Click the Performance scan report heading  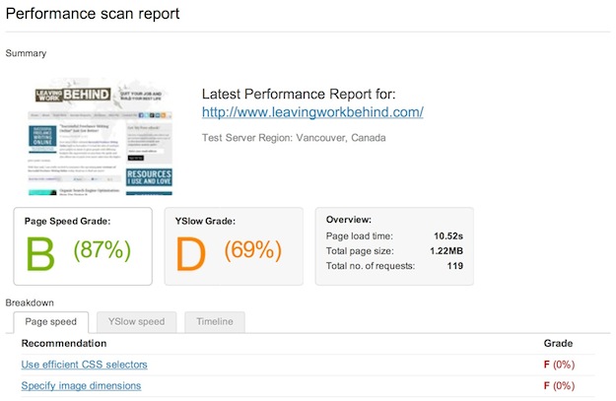point(95,15)
